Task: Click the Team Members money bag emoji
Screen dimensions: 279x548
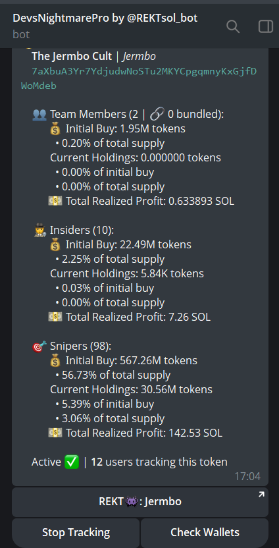Action: 55,129
